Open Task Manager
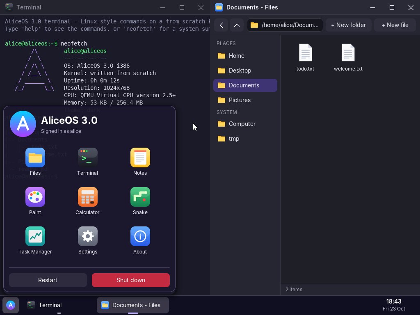 (35, 240)
